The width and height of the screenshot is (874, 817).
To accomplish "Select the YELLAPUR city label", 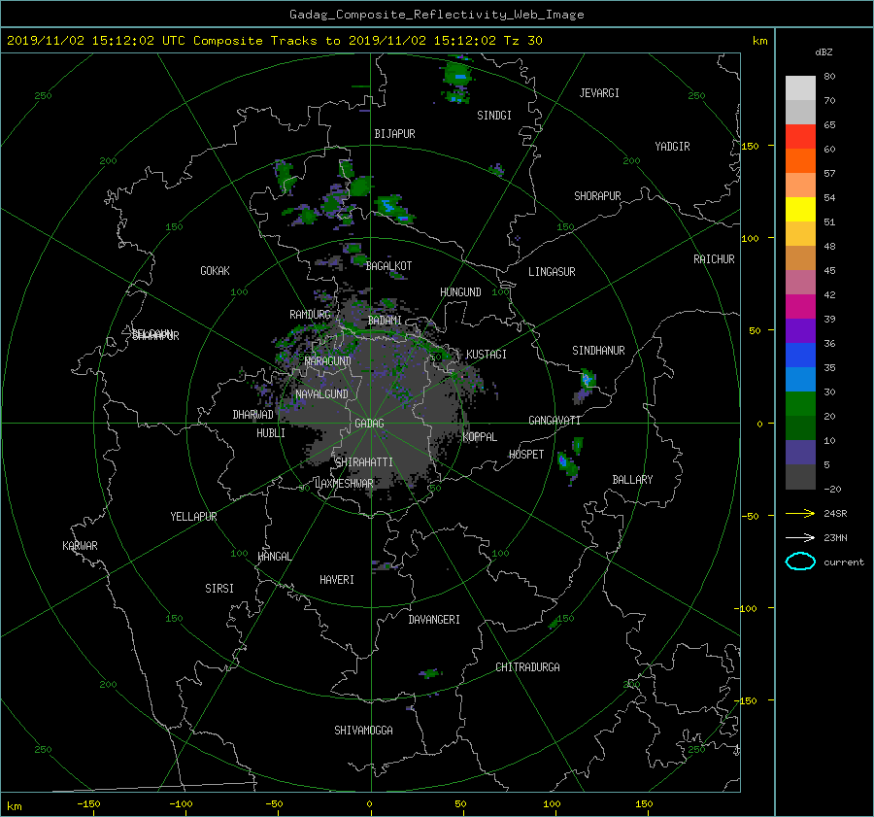I will coord(193,517).
